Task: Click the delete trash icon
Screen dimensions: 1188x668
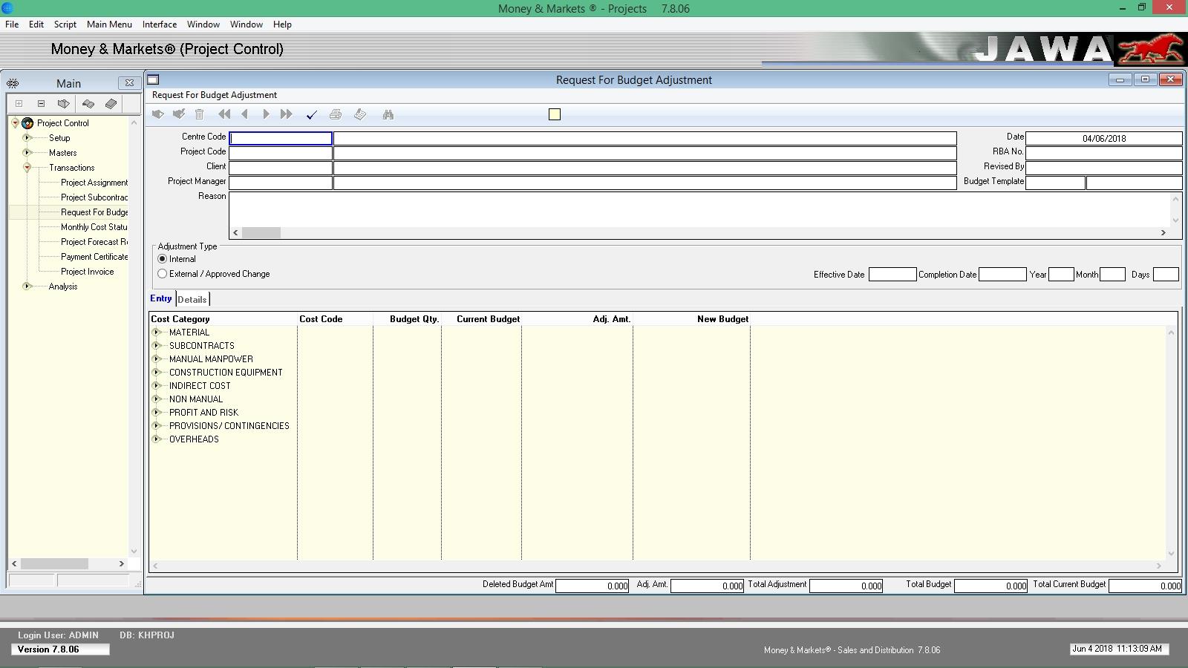Action: 199,114
